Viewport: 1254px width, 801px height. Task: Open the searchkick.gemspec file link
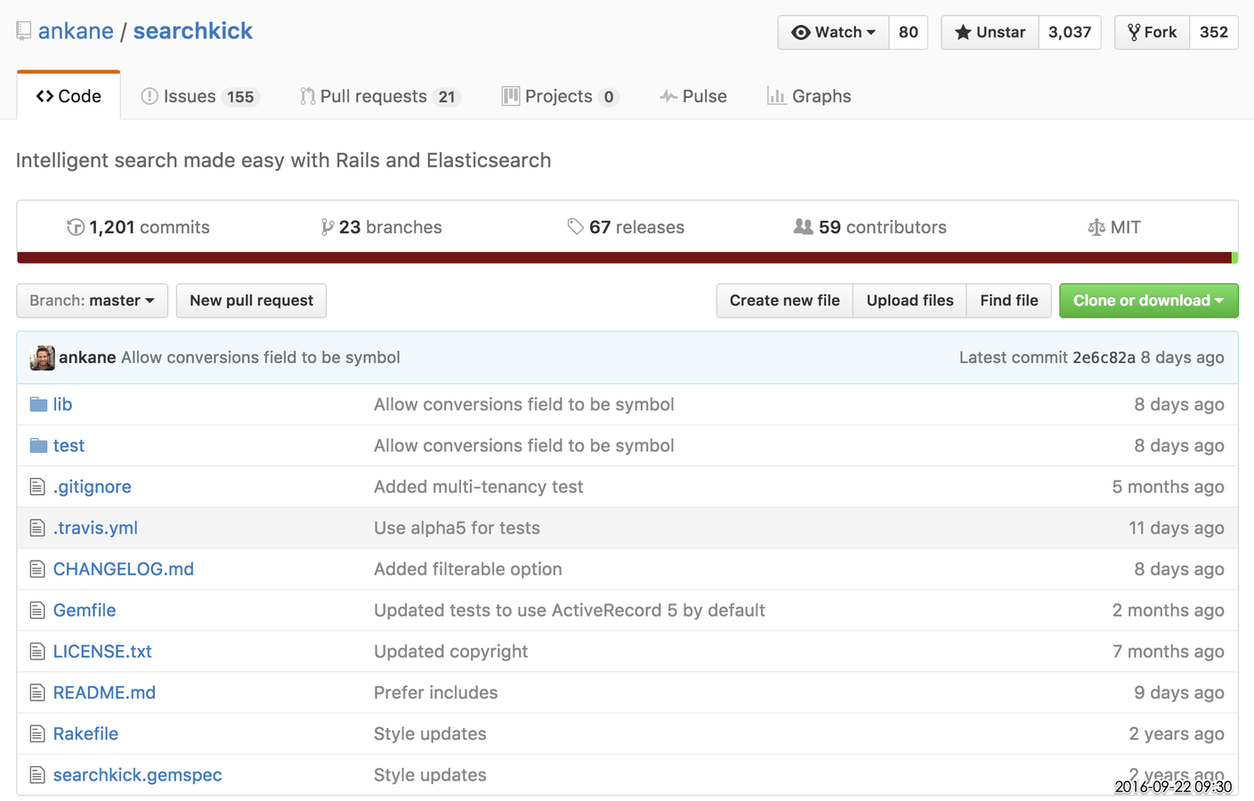coord(138,775)
